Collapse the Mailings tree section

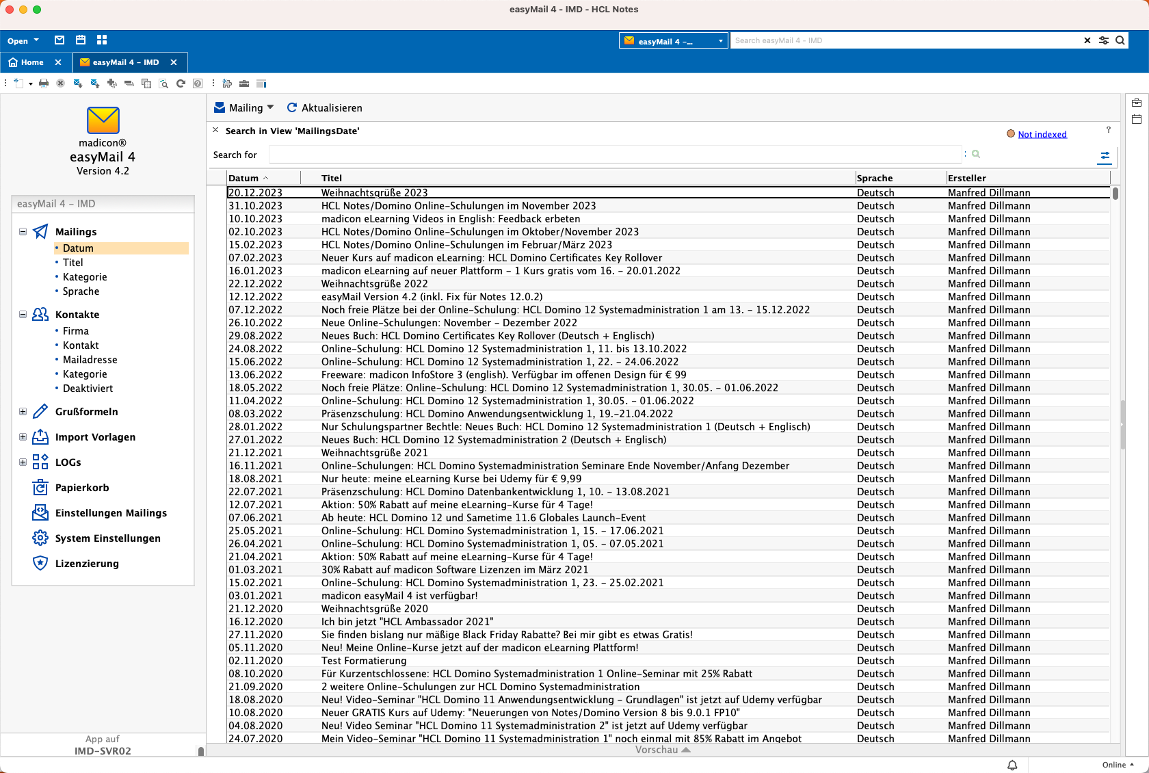click(x=23, y=231)
